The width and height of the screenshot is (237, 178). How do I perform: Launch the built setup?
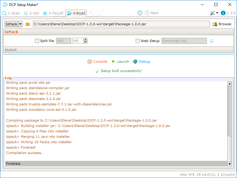coord(123,62)
